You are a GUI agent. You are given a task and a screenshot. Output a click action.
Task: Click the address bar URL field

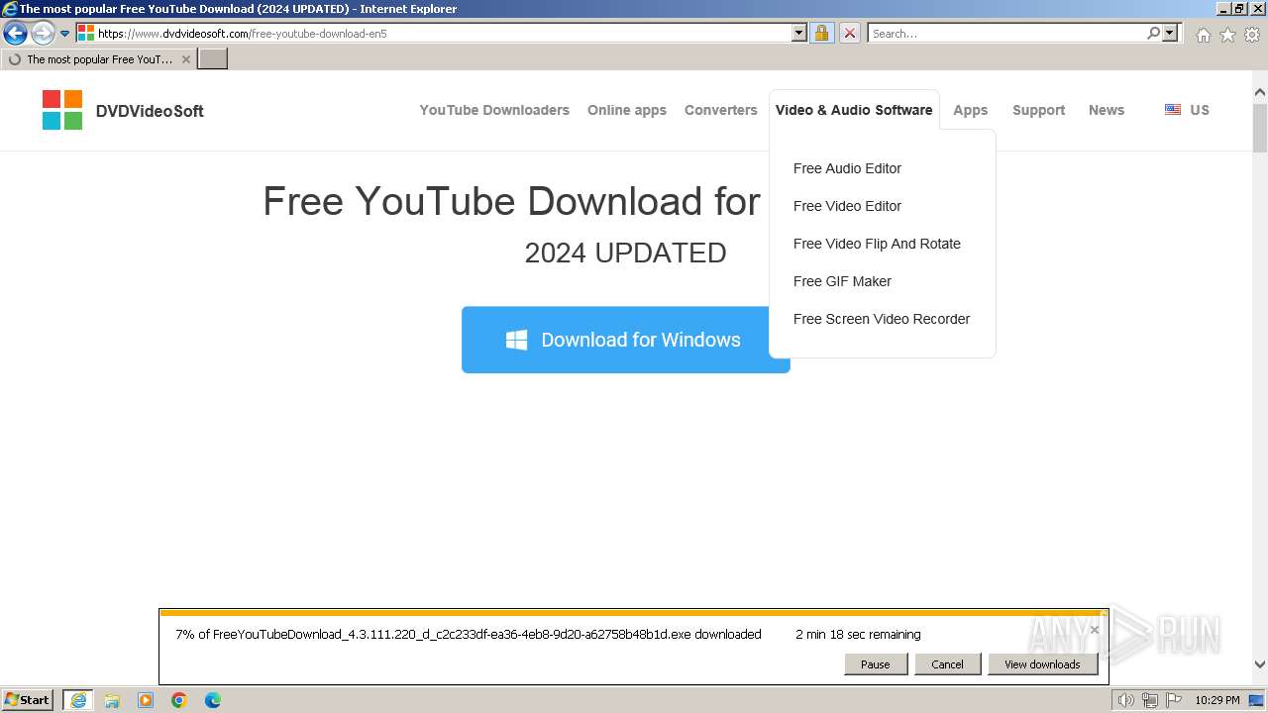tap(442, 33)
